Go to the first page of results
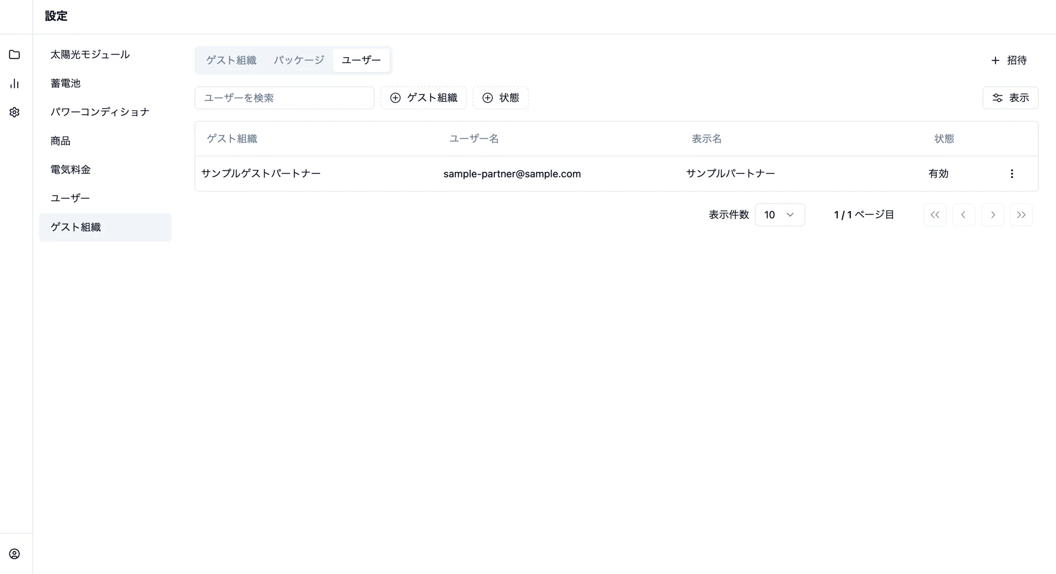The height and width of the screenshot is (574, 1056). [x=934, y=215]
